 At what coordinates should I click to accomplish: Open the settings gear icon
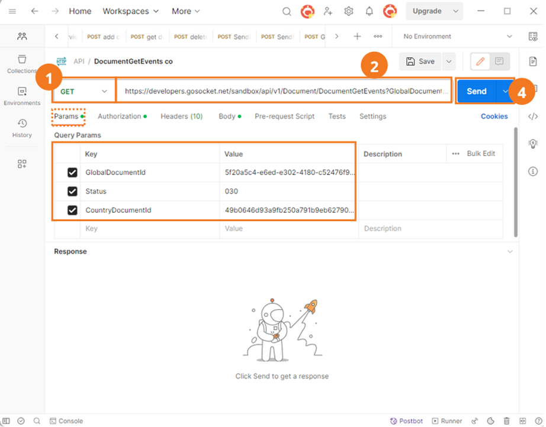349,11
